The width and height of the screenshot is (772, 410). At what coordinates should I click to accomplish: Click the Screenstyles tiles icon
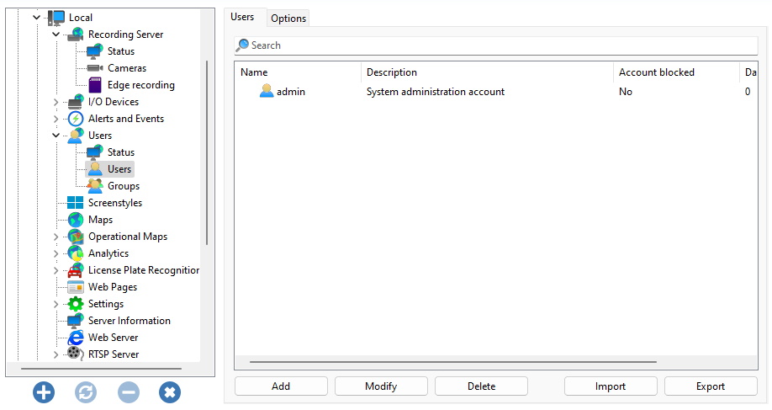click(76, 203)
